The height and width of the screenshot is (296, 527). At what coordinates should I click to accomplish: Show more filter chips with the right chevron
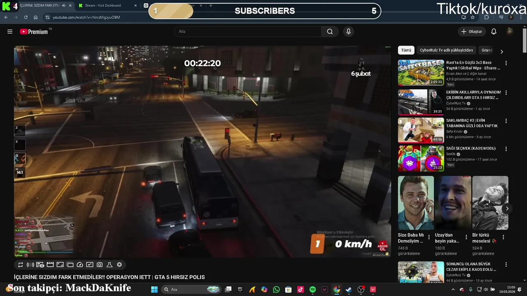pos(501,51)
